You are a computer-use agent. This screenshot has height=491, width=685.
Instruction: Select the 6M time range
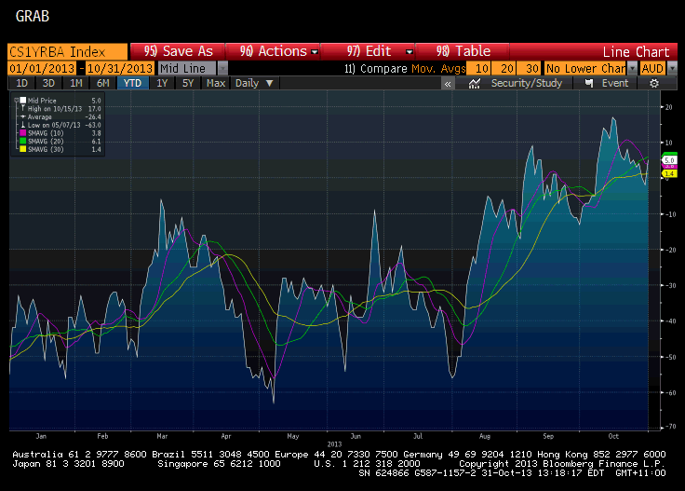(x=103, y=83)
